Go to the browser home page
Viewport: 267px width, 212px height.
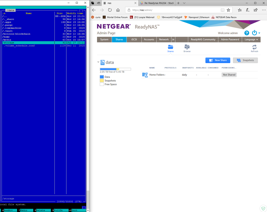click(118, 10)
